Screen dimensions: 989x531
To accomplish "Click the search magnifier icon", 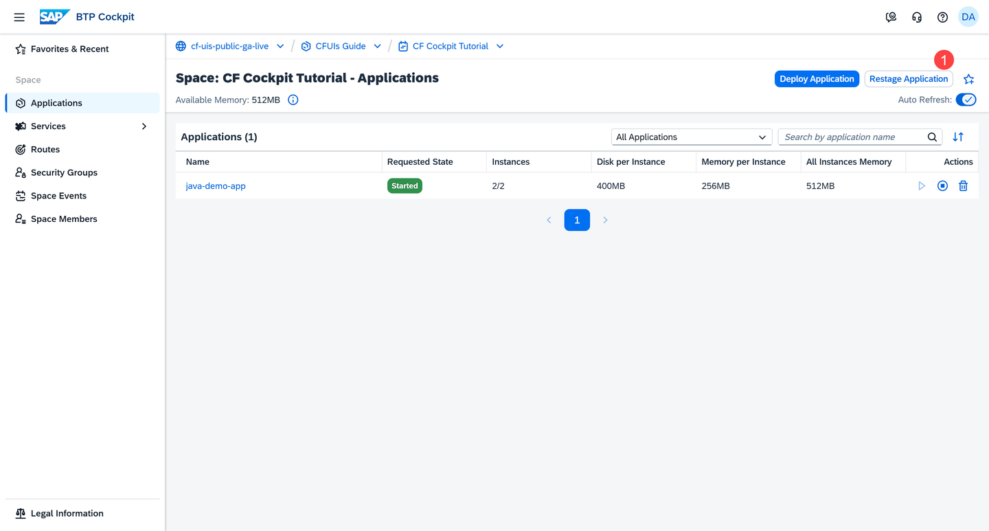I will (x=932, y=137).
